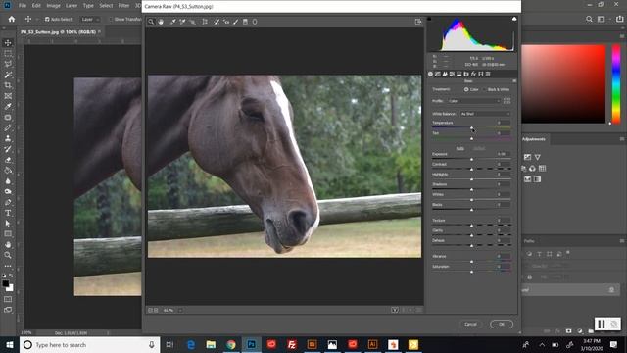The image size is (627, 353).
Task: Select Black & White treatment radio button
Action: (x=484, y=89)
